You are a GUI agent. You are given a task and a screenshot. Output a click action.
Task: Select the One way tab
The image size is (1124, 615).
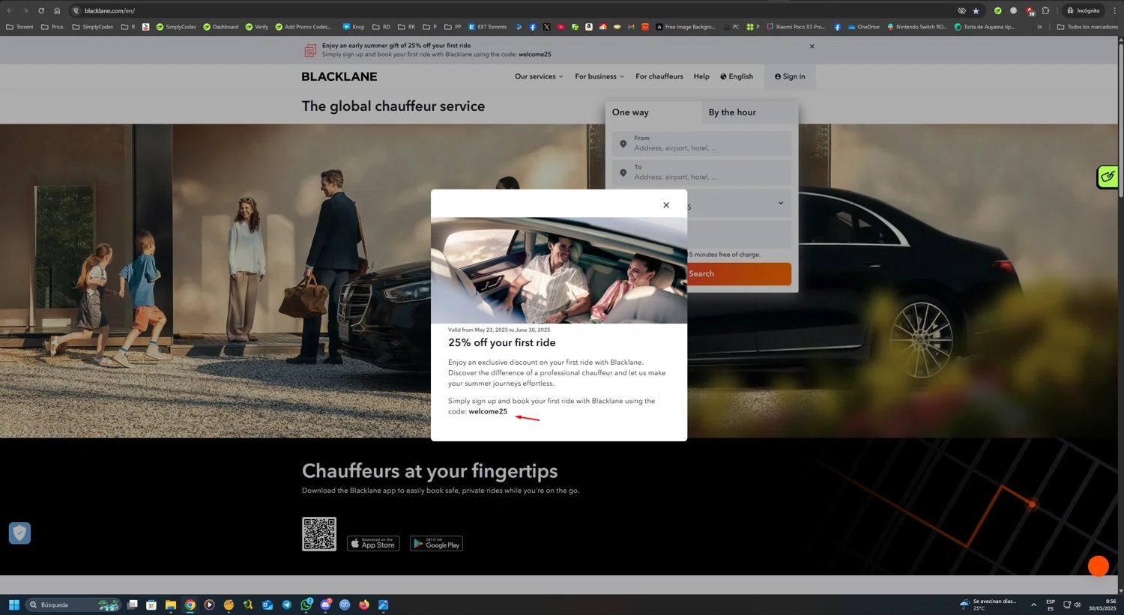[653, 112]
